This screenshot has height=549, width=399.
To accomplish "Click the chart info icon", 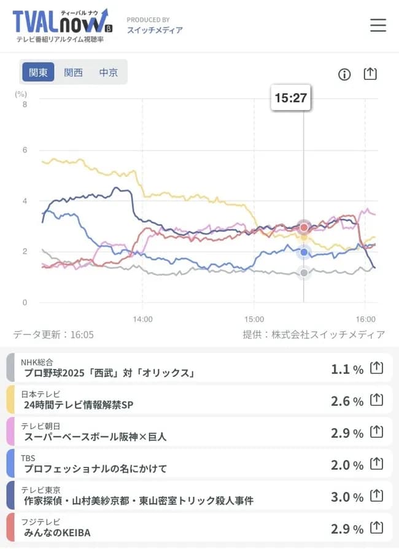I will [344, 74].
